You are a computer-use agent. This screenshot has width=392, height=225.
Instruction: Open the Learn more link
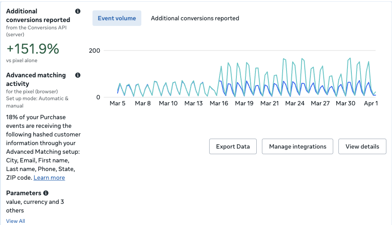tap(49, 177)
